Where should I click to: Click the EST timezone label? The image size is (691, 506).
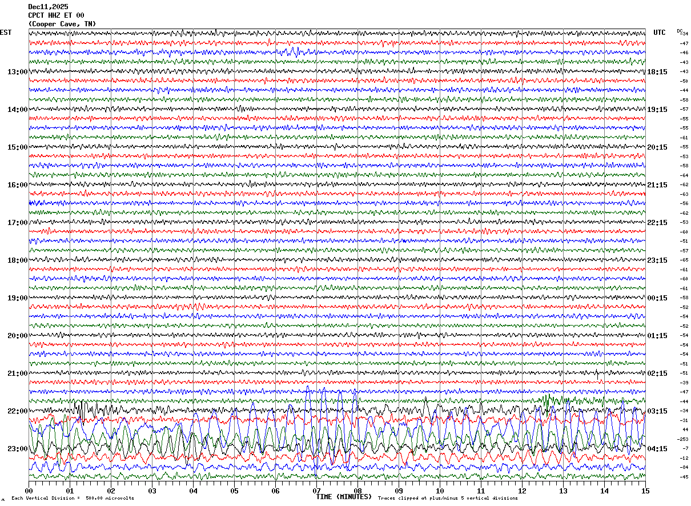[x=6, y=33]
